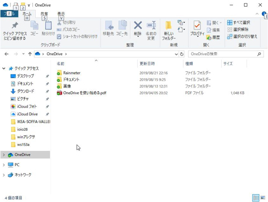
Task: Open winアレクサ folder in sidebar
Action: point(23,137)
